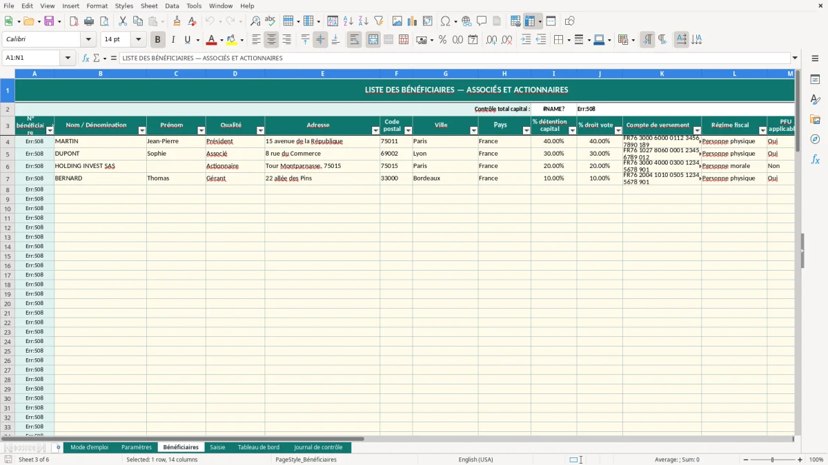Click the formula input line
This screenshot has height=465, width=828.
click(x=454, y=58)
